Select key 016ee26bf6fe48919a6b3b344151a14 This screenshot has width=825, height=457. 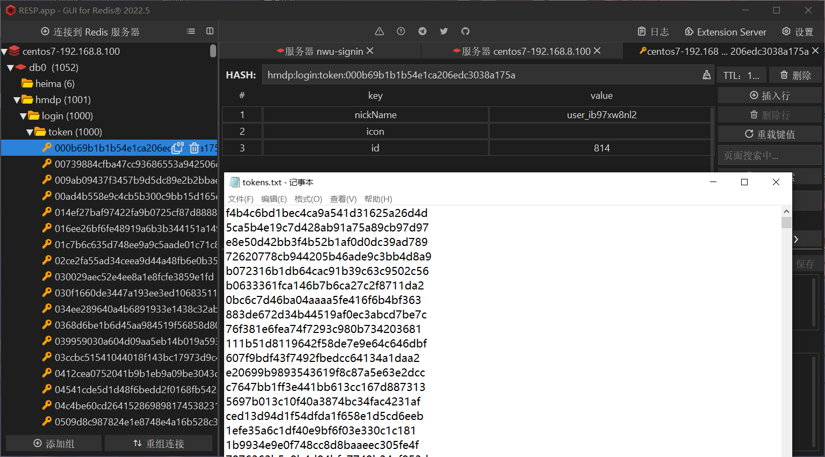129,229
